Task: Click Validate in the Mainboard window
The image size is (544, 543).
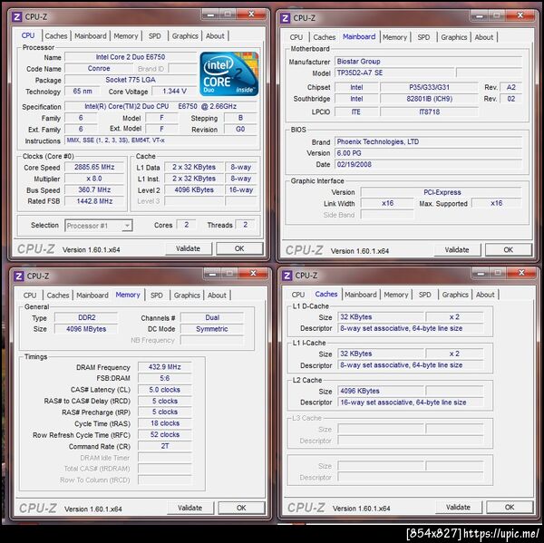Action: coord(457,250)
